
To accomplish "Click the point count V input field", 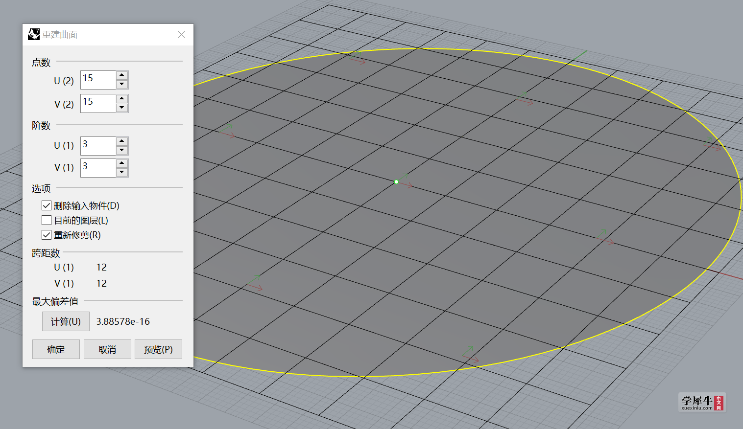I will [98, 103].
